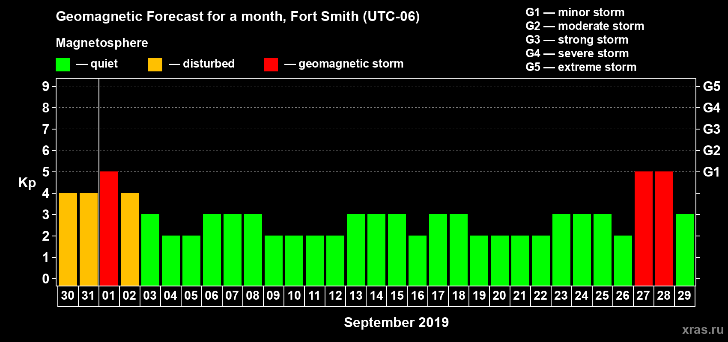Screen dimensions: 728x342
Task: Select the yellow bar above date 30
Action: click(68, 239)
